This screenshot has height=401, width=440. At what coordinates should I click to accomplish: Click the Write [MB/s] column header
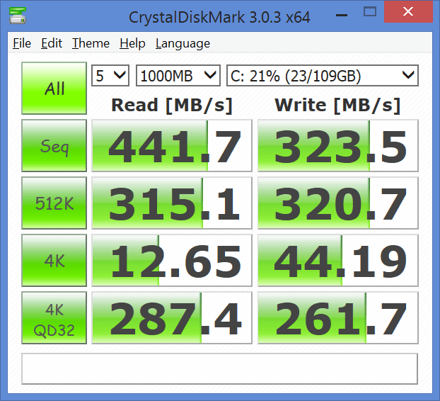click(x=337, y=106)
